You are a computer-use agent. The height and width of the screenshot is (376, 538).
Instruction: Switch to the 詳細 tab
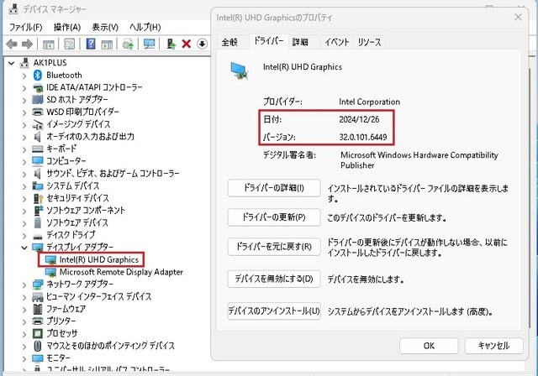tap(301, 43)
